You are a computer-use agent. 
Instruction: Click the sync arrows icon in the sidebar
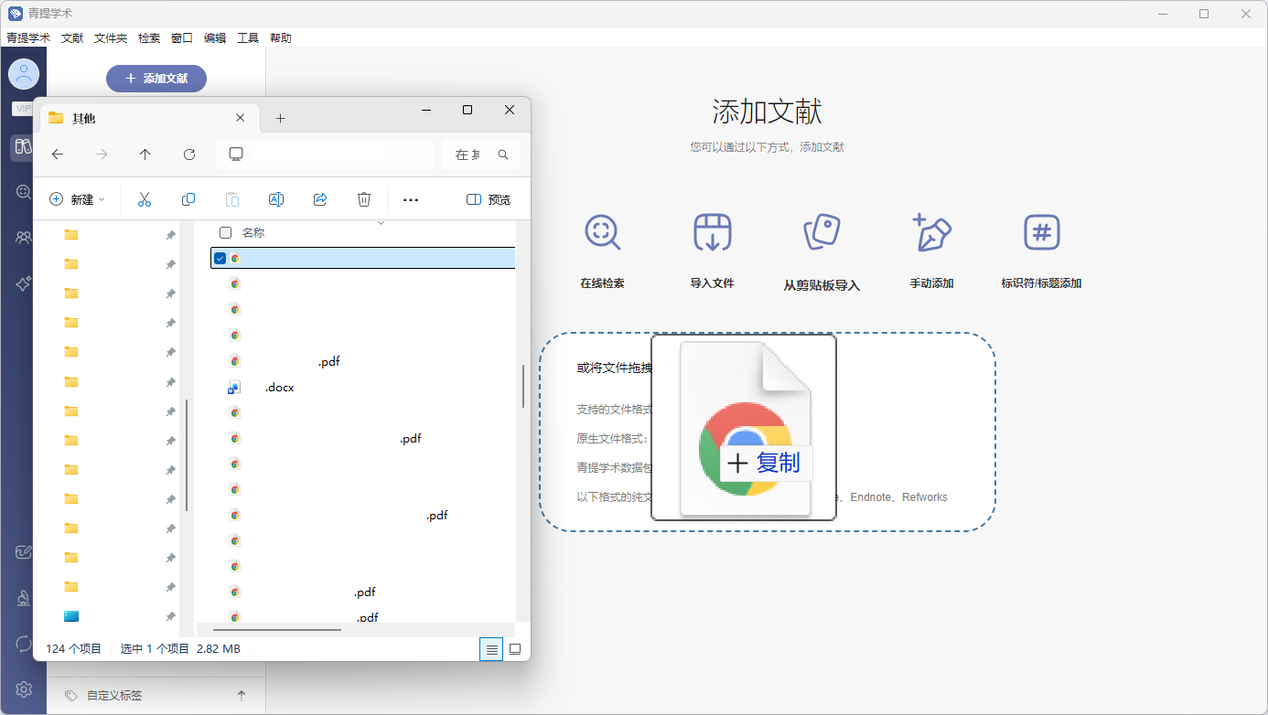click(24, 644)
